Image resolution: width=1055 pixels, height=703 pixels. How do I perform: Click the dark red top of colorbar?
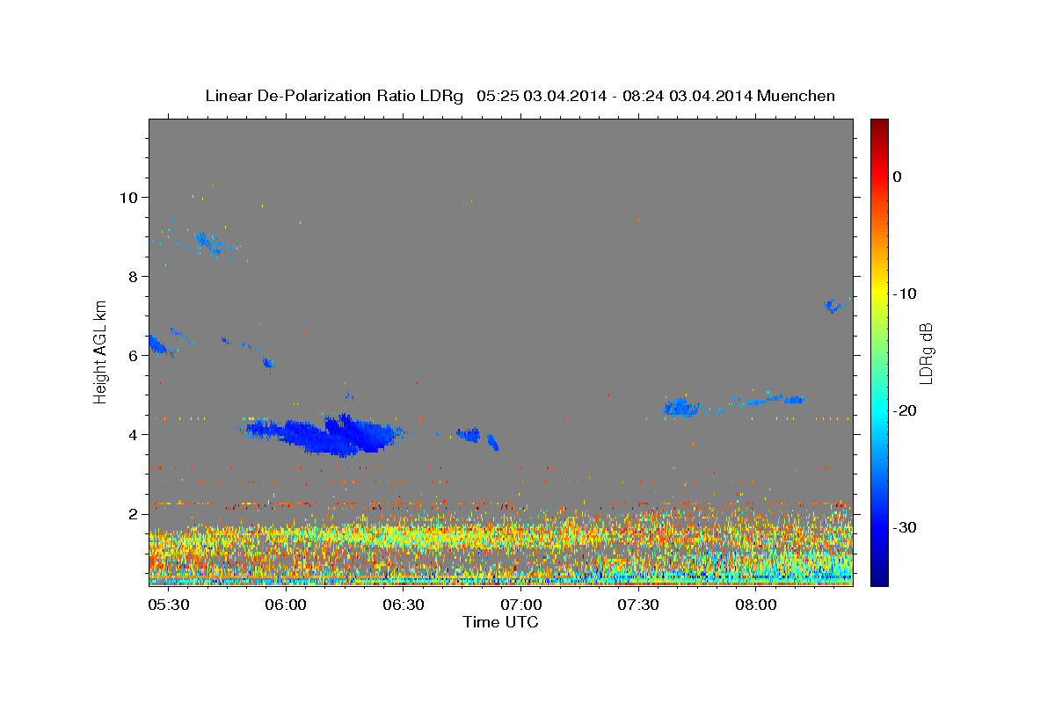[x=879, y=126]
